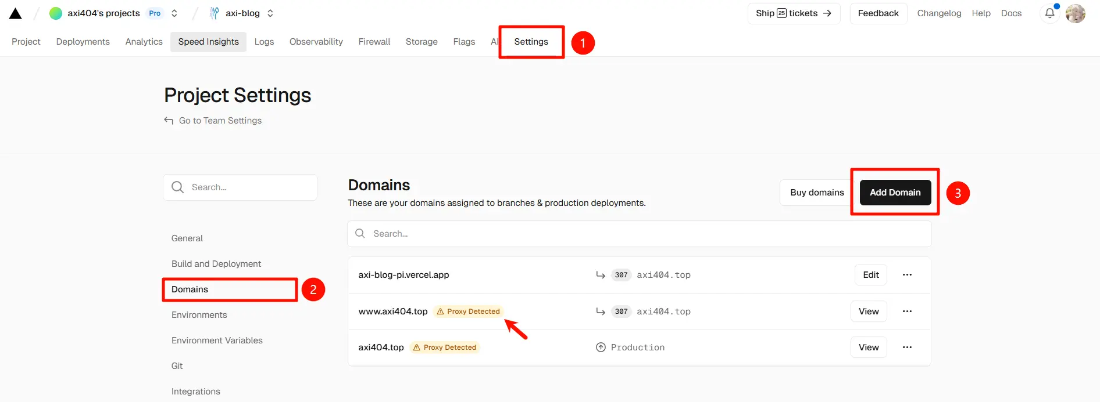This screenshot has height=402, width=1100.
Task: Click the Add Domain button
Action: click(x=895, y=193)
